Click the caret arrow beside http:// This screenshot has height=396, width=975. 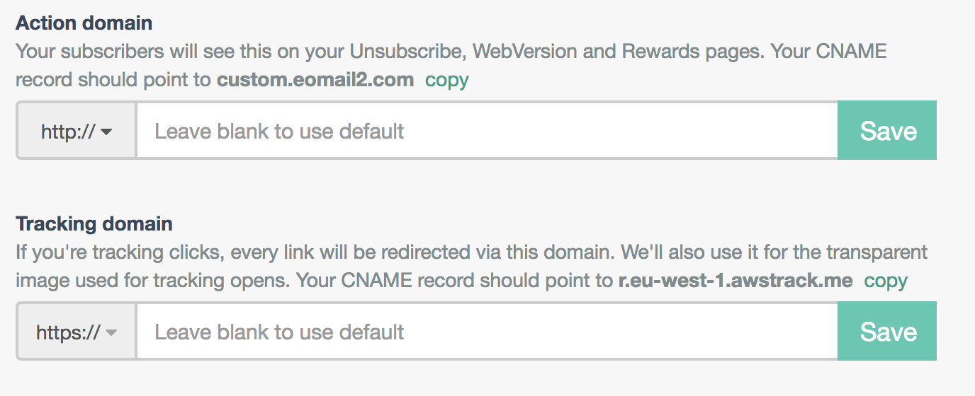[x=107, y=132]
